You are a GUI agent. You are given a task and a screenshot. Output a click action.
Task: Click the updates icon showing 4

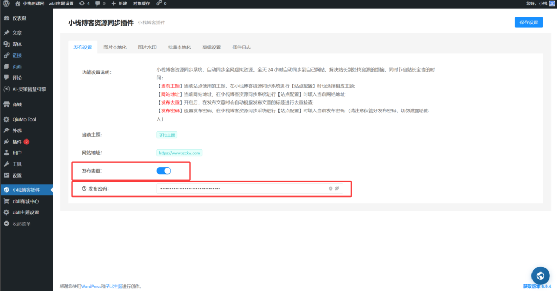(x=84, y=4)
